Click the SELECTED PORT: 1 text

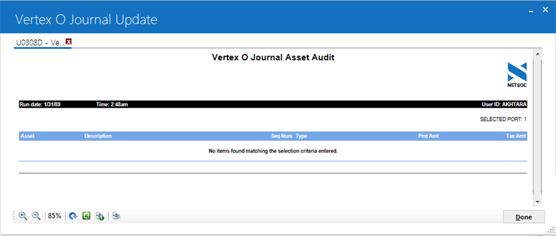point(503,119)
